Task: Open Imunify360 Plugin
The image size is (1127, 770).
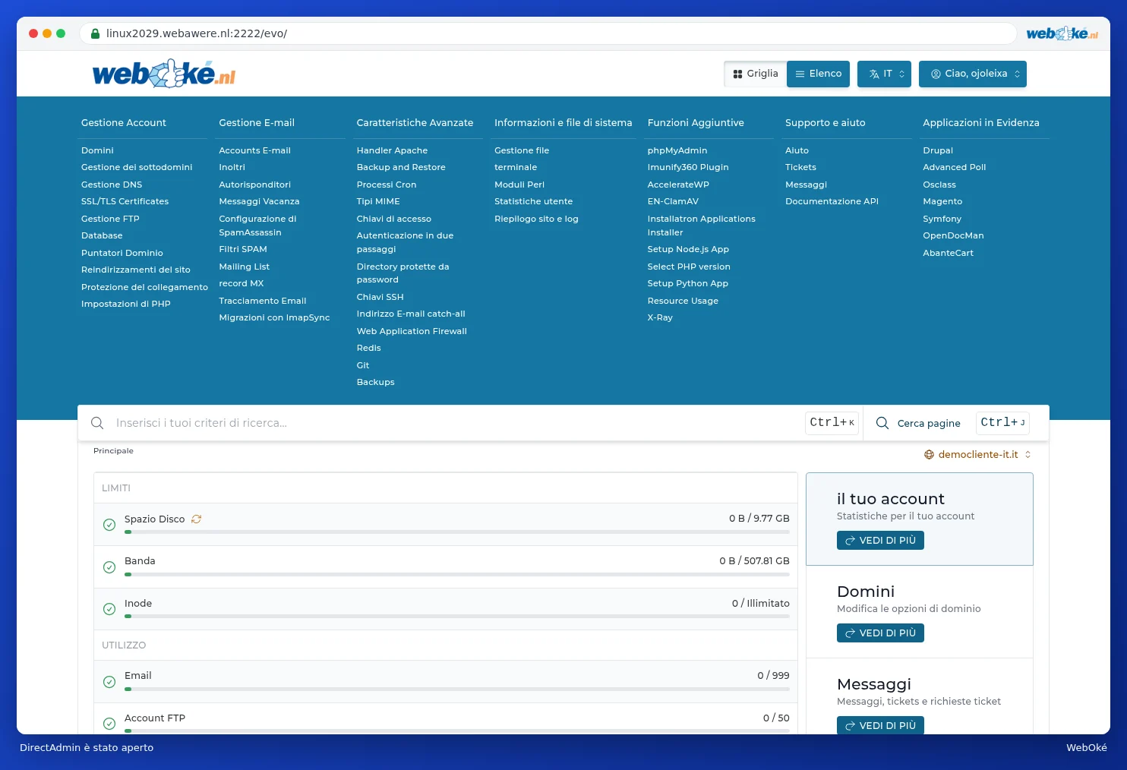Action: tap(688, 168)
